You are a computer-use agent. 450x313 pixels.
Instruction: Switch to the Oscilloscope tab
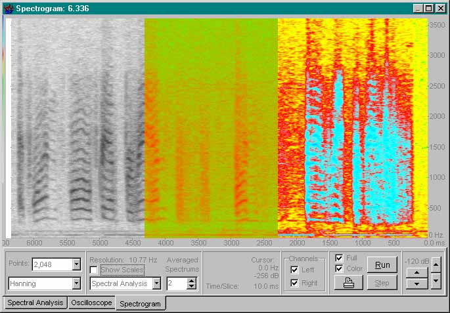(91, 303)
